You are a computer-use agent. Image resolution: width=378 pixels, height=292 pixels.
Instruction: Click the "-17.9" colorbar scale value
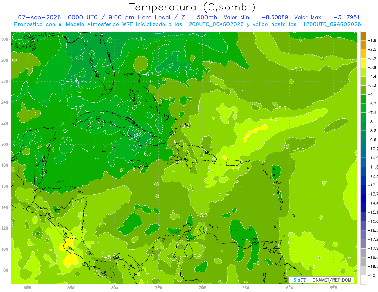click(x=373, y=248)
